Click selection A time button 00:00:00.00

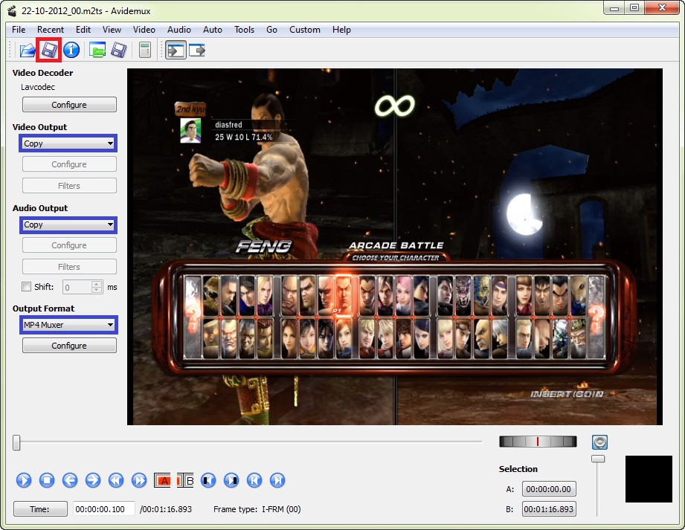[x=549, y=489]
